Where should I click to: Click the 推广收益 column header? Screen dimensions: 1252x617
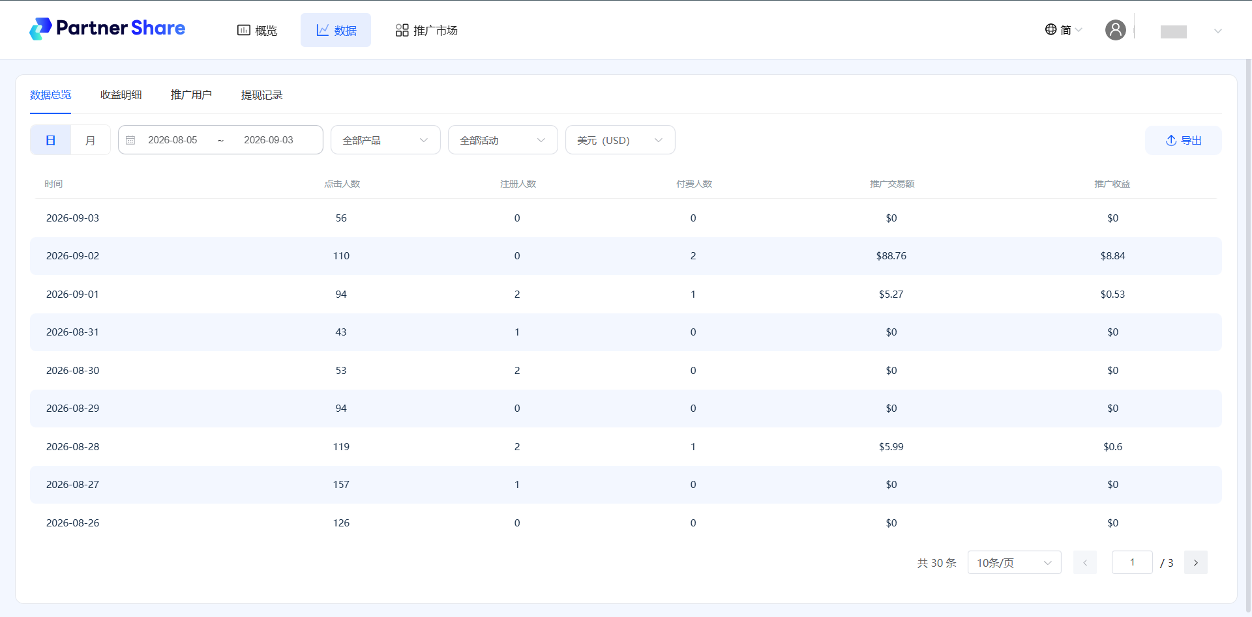[1112, 184]
